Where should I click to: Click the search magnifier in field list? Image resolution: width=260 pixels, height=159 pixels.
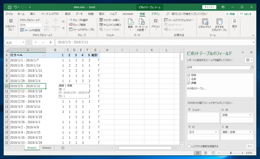(x=252, y=68)
